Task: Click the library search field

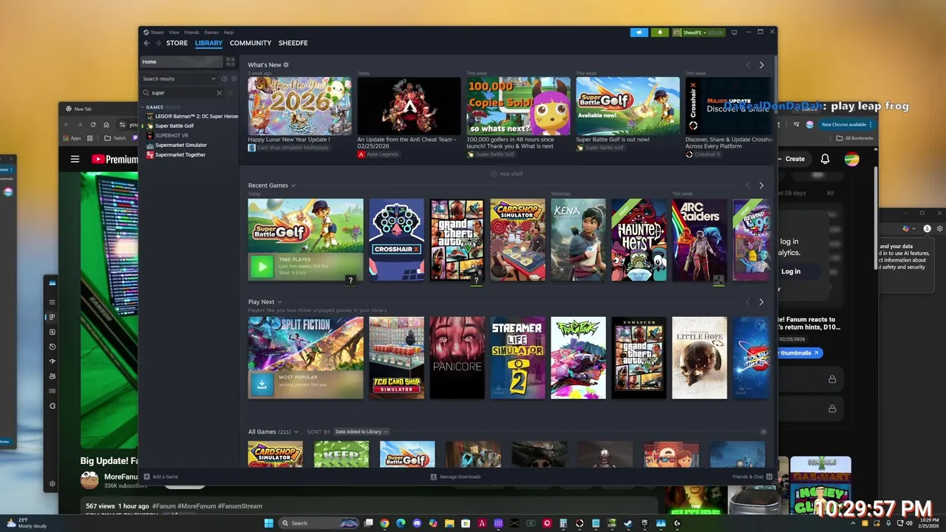Action: [182, 93]
